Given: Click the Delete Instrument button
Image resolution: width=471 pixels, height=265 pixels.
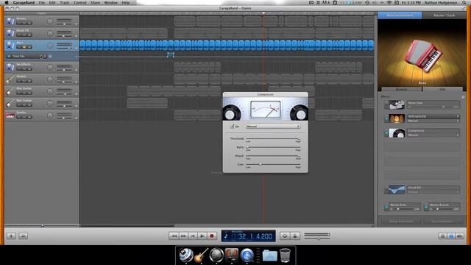Looking at the screenshot, I should 401,221.
